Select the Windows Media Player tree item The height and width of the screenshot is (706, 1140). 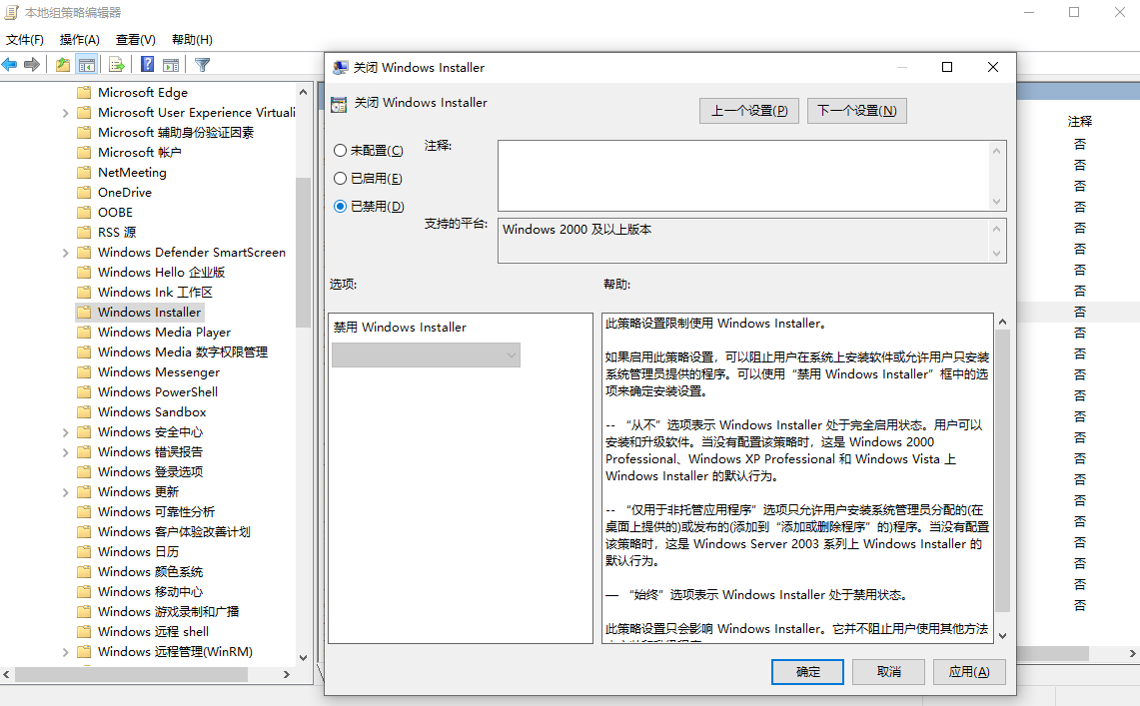click(x=164, y=332)
